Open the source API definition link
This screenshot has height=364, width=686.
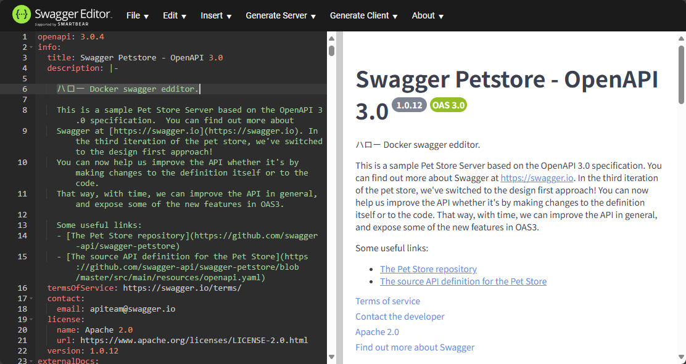click(x=463, y=281)
